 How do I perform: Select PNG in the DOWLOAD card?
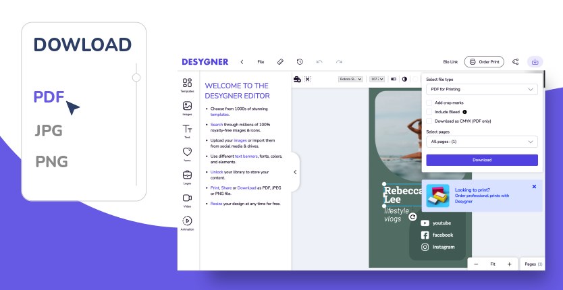click(x=52, y=161)
